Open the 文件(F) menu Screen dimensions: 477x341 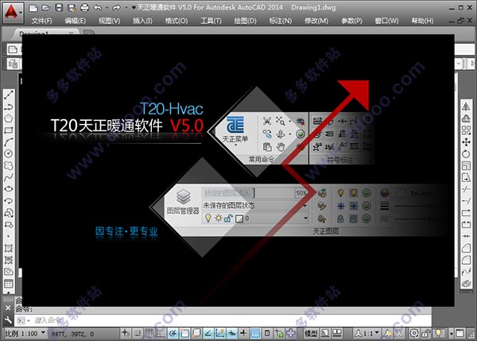coord(41,20)
